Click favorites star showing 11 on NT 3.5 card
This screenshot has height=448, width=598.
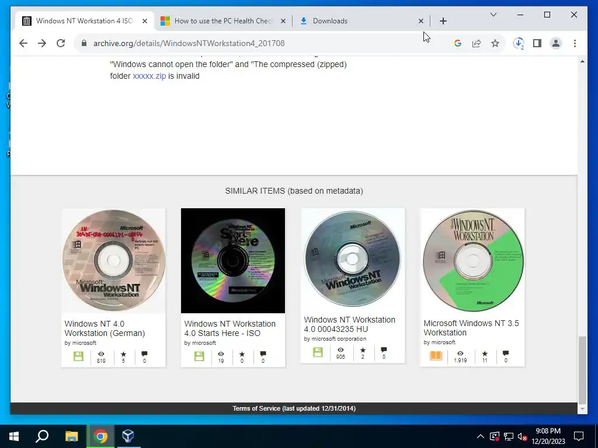[485, 353]
